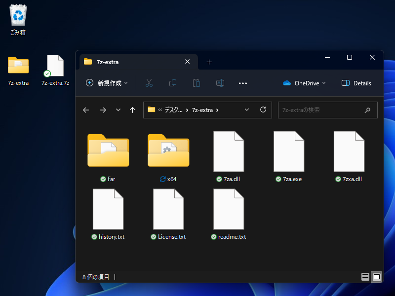Open the OneDrive dropdown menu
Screen dimensions: 395x296
coord(303,83)
